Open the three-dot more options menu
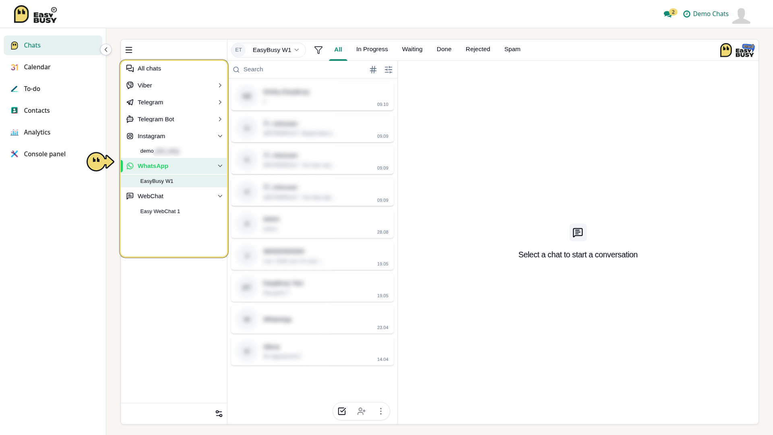Screen dimensions: 773x435 click(381, 411)
